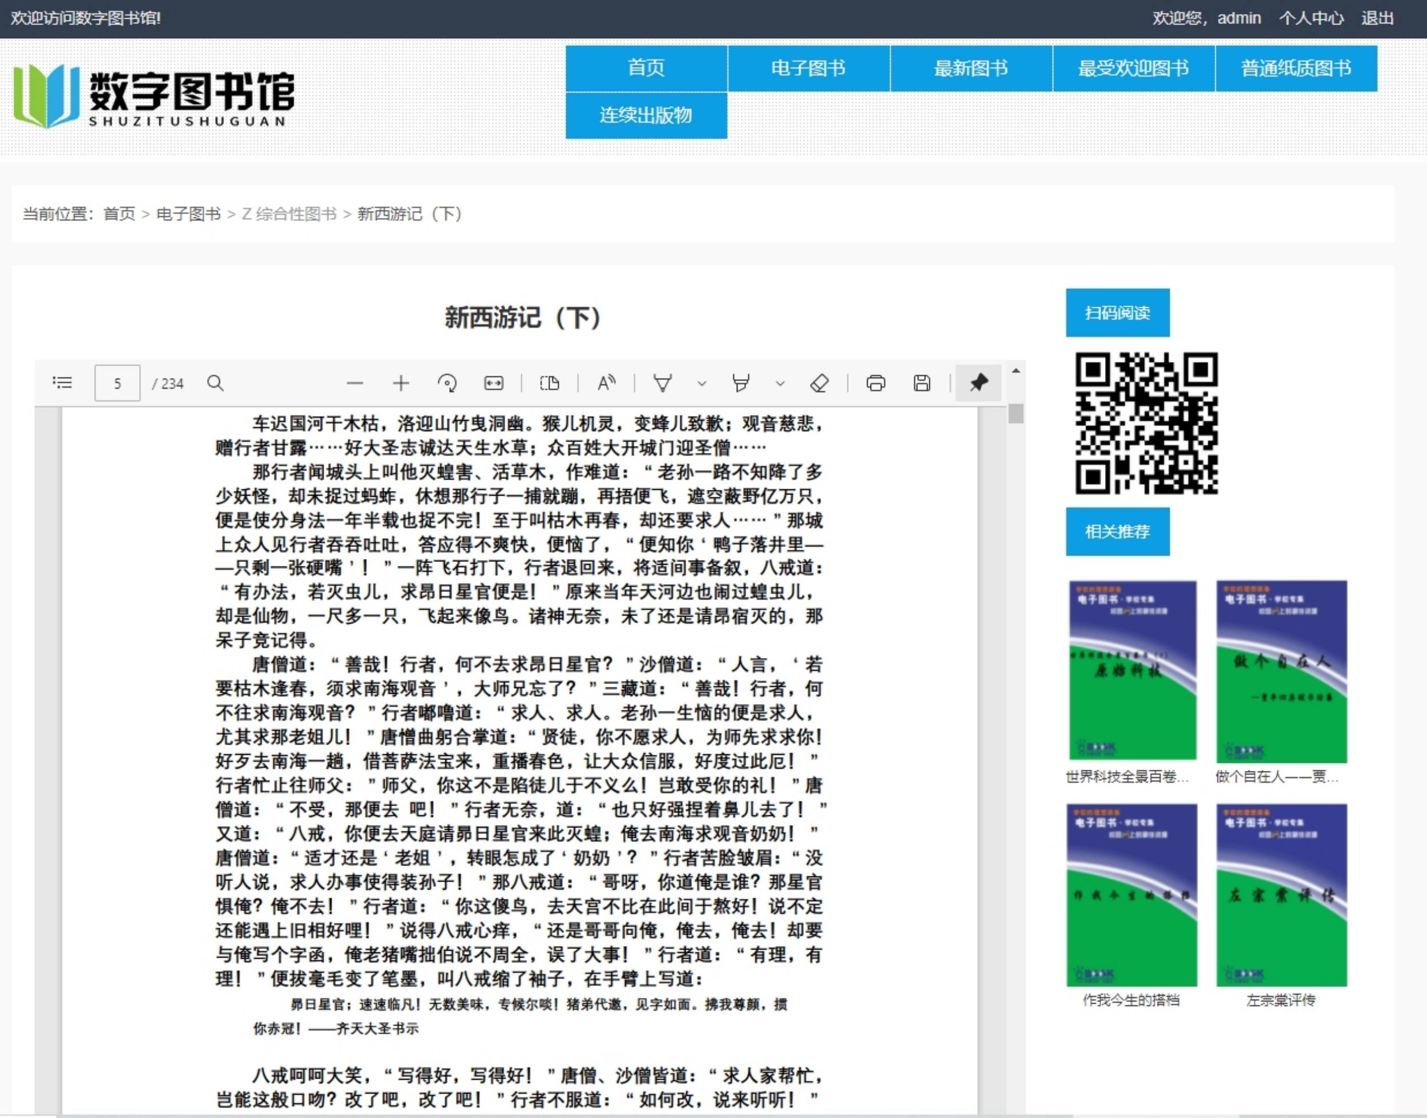Click the fit-to-width icon
This screenshot has width=1427, height=1118.
point(493,383)
